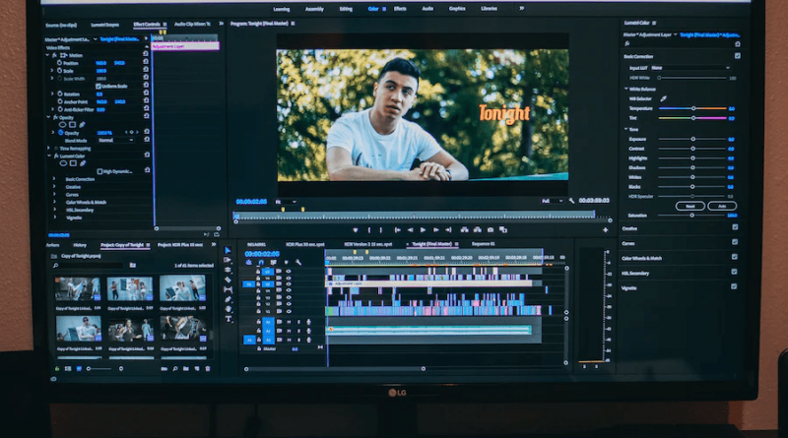This screenshot has height=438, width=788.
Task: Disable the Basic Correction checkbox
Action: click(x=736, y=56)
